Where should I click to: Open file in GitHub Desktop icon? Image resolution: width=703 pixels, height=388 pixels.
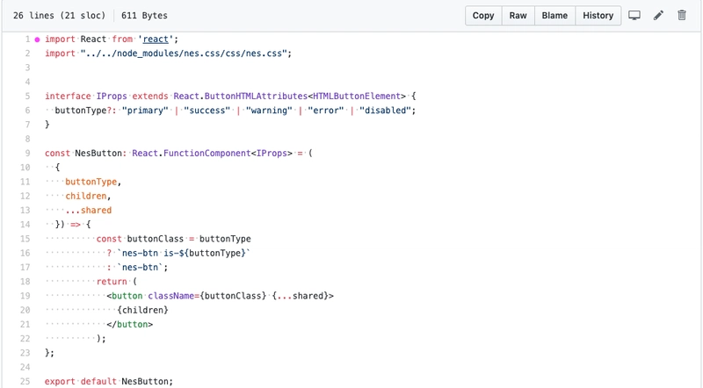pos(634,16)
